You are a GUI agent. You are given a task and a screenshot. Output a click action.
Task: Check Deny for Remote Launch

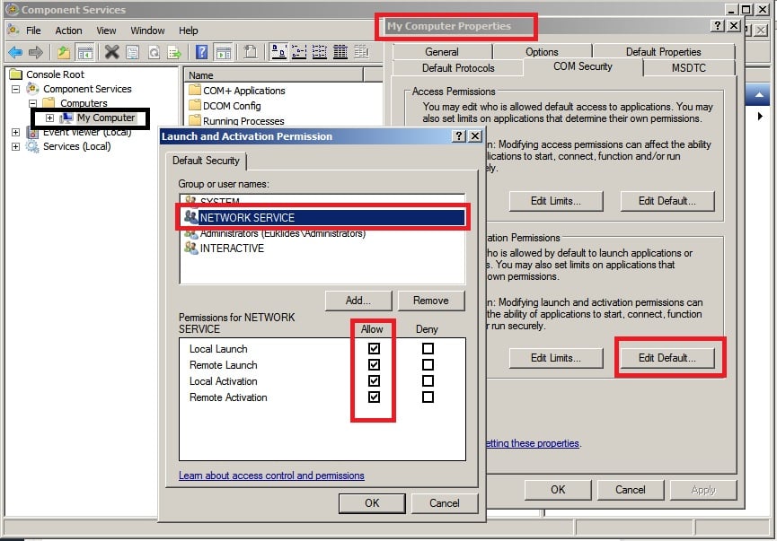tap(428, 365)
